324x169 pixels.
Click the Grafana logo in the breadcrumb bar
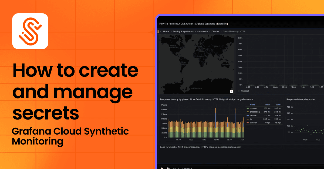(x=158, y=31)
